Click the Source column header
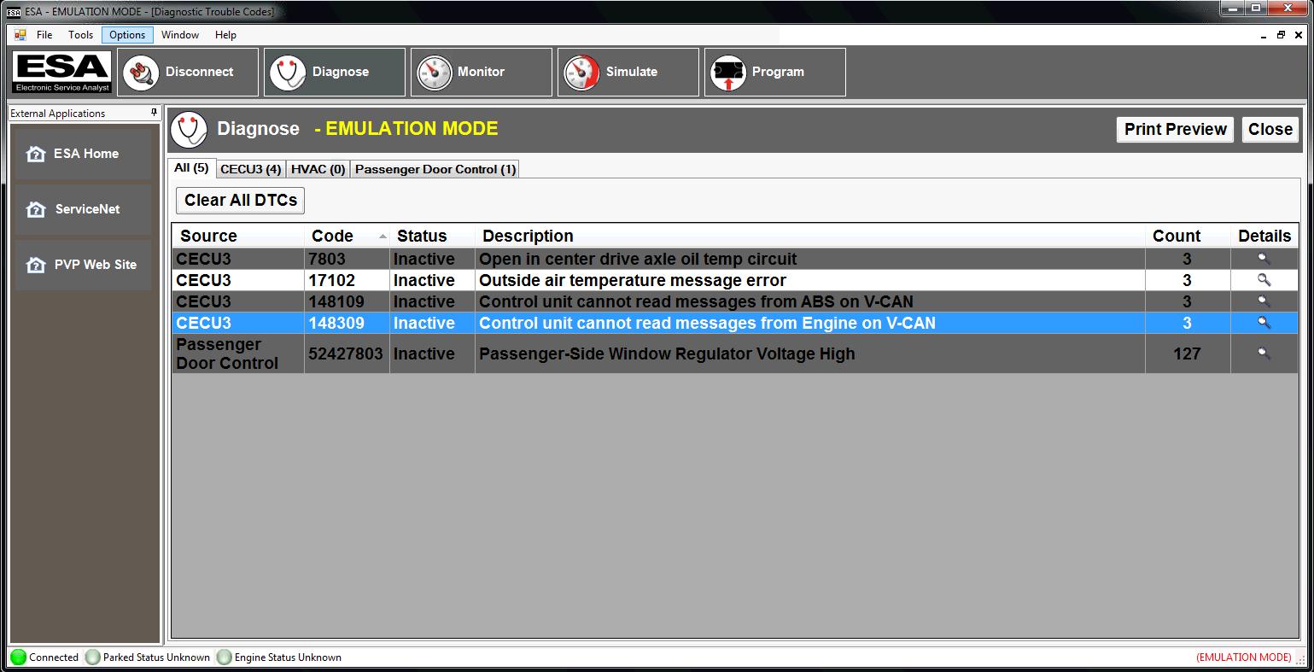This screenshot has width=1314, height=672. [x=238, y=237]
